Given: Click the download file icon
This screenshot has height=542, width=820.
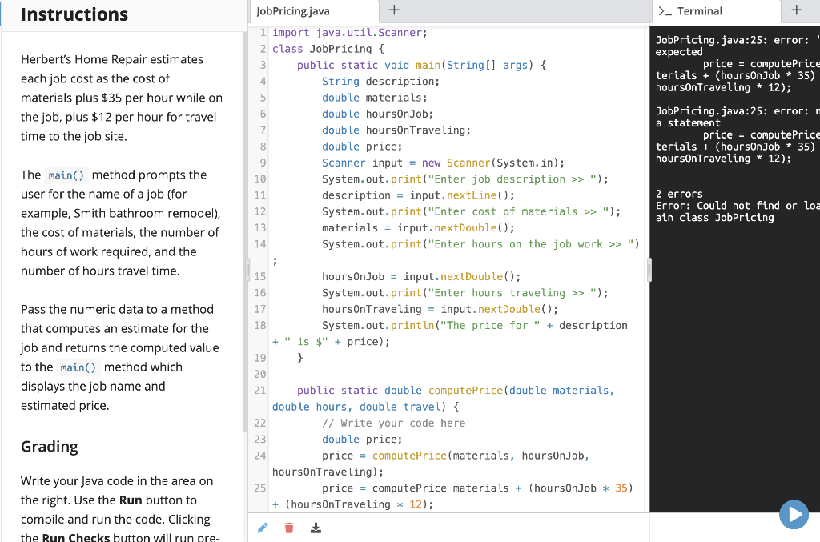Looking at the screenshot, I should pos(315,527).
